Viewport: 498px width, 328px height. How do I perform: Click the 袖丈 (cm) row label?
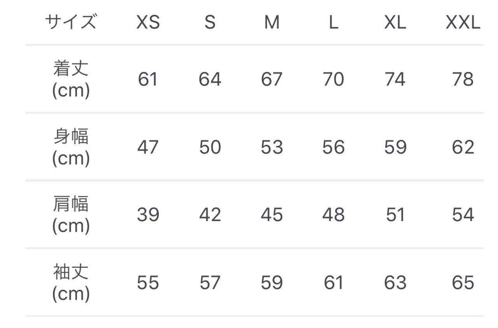pos(71,282)
